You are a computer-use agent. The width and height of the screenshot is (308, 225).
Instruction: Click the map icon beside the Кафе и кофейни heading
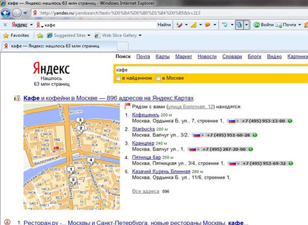coord(17,99)
